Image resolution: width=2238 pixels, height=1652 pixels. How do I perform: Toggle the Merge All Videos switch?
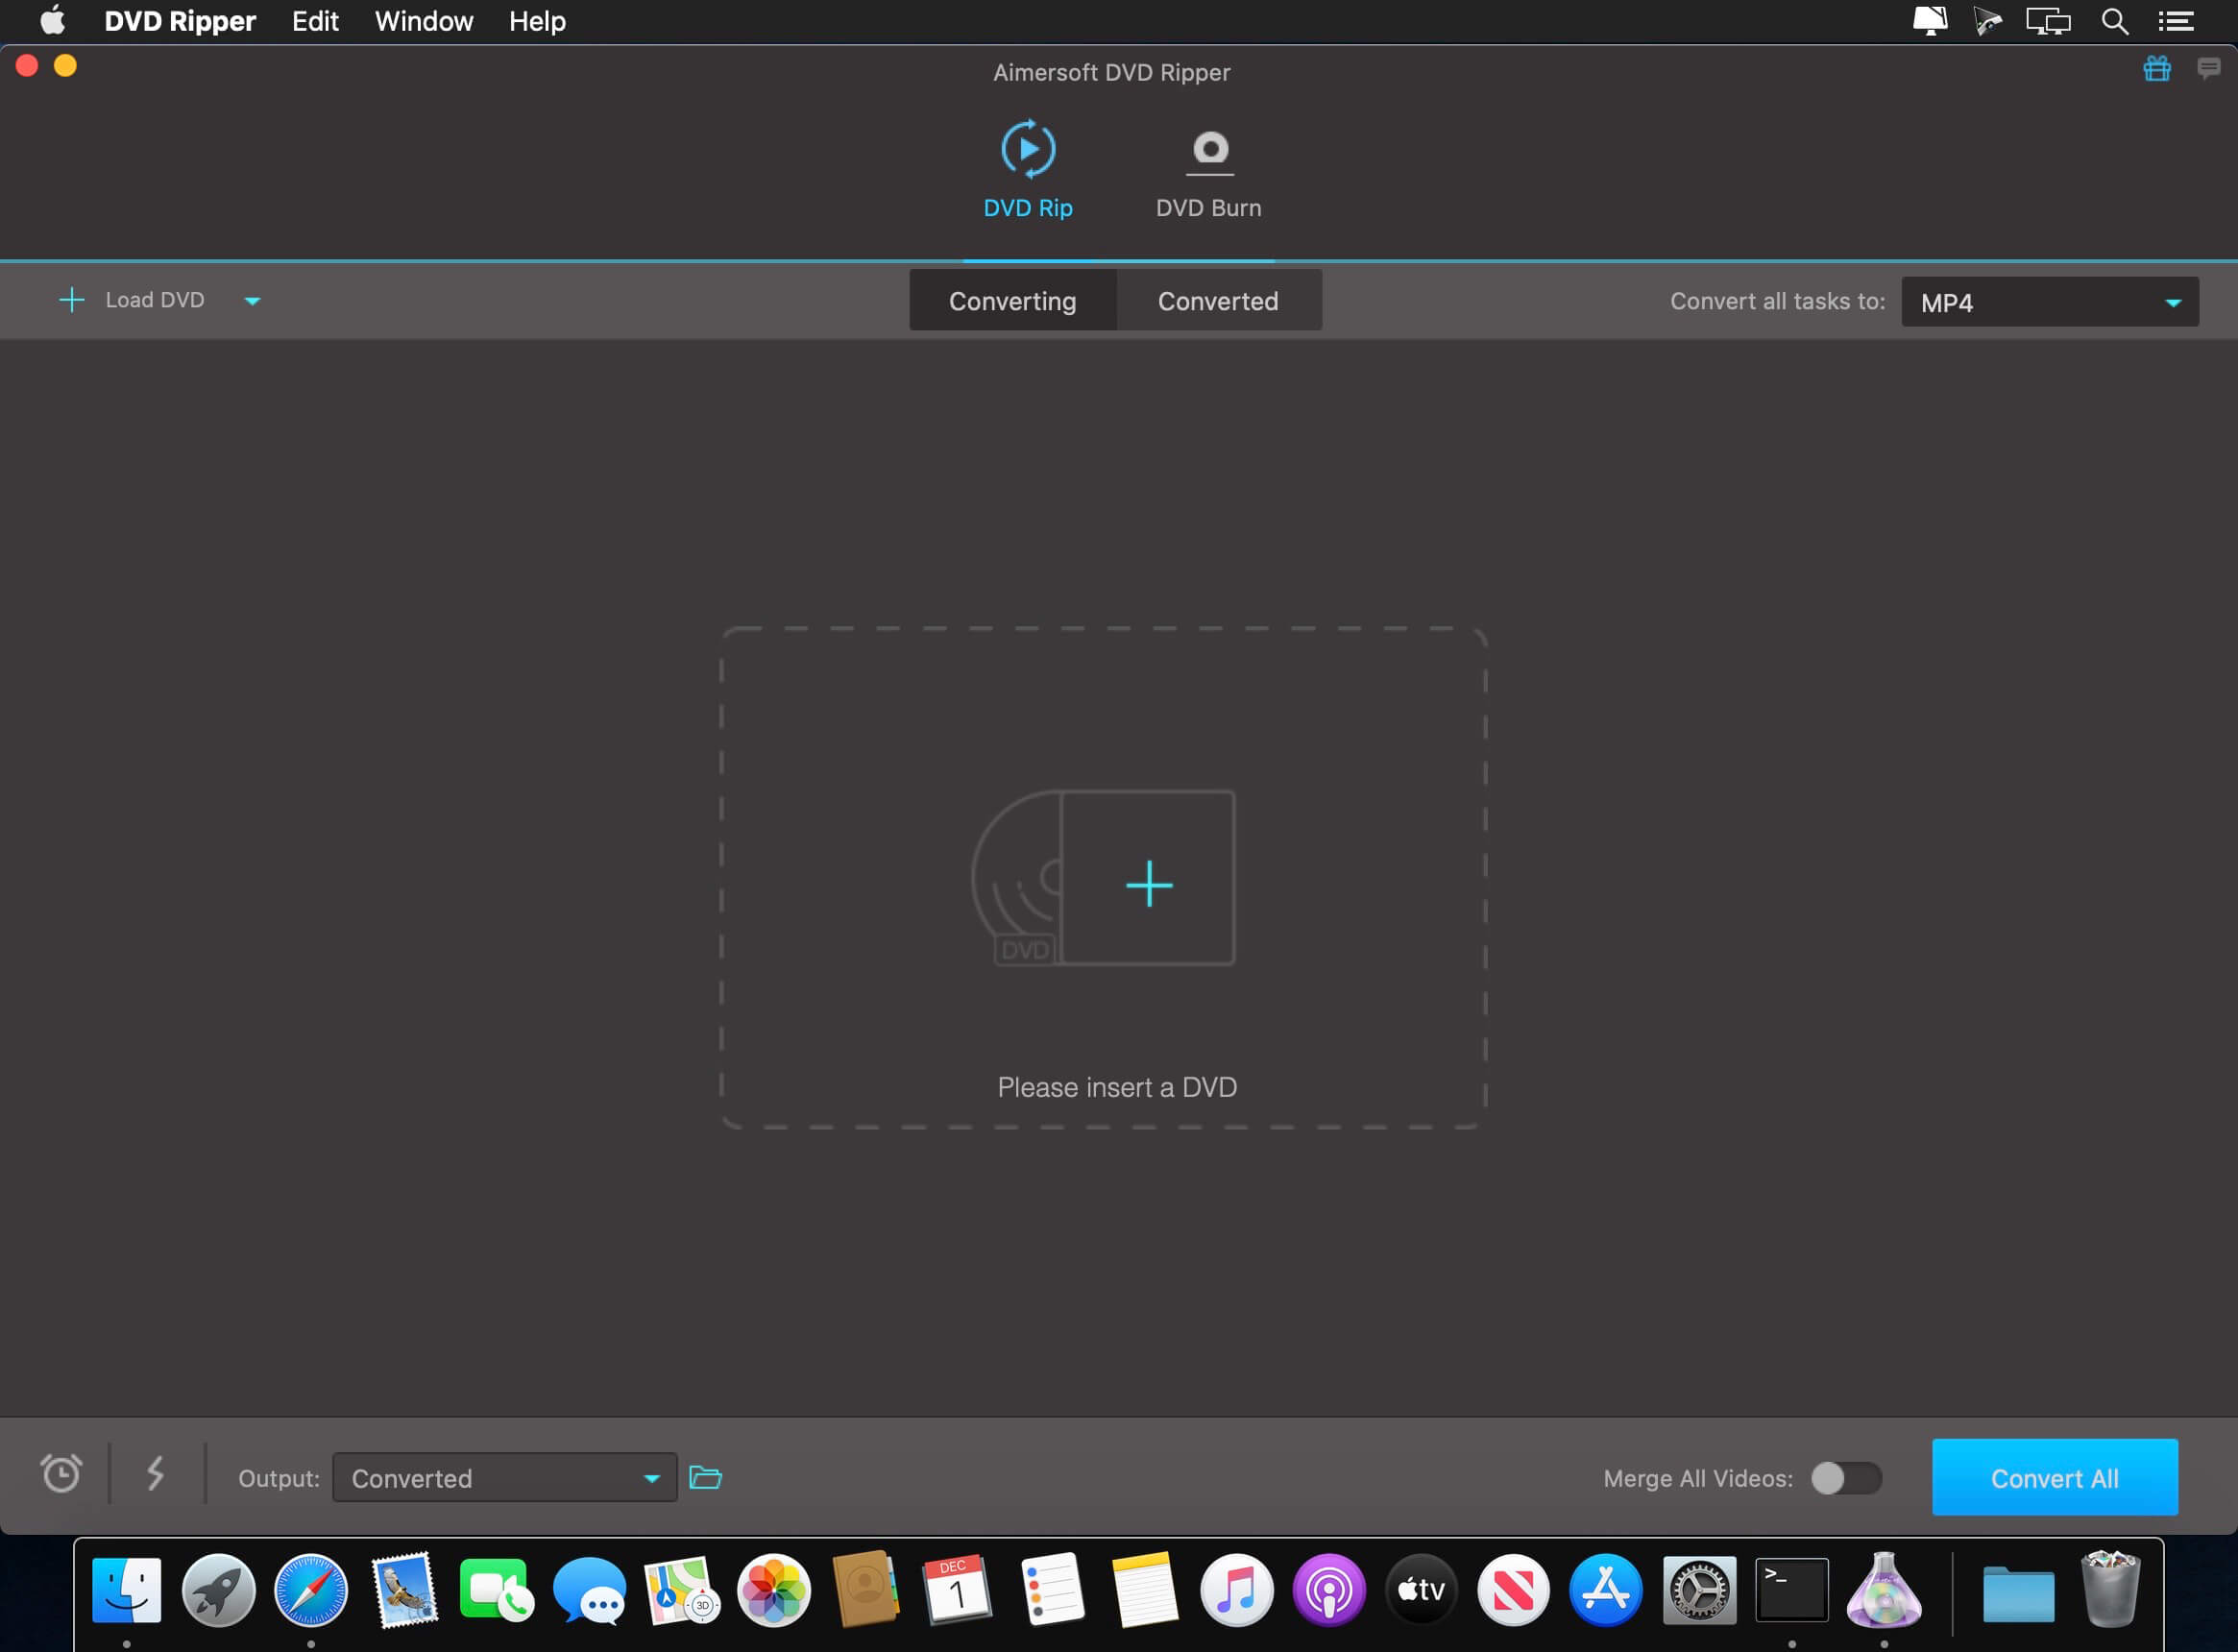pyautogui.click(x=1846, y=1478)
